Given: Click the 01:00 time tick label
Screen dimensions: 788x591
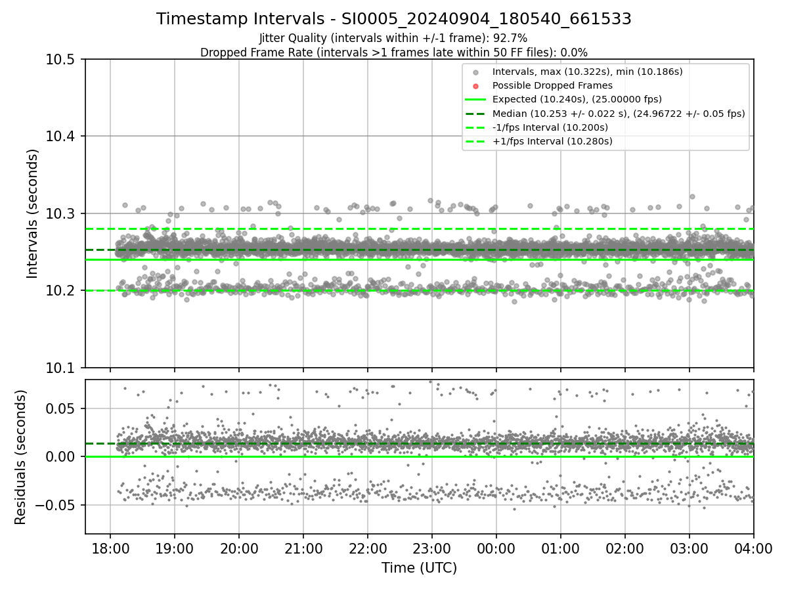Looking at the screenshot, I should [x=561, y=548].
